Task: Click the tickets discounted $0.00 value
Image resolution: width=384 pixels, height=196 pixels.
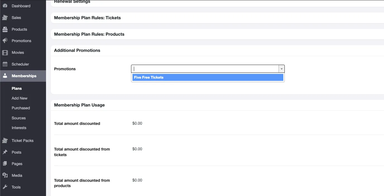Action: (137, 149)
